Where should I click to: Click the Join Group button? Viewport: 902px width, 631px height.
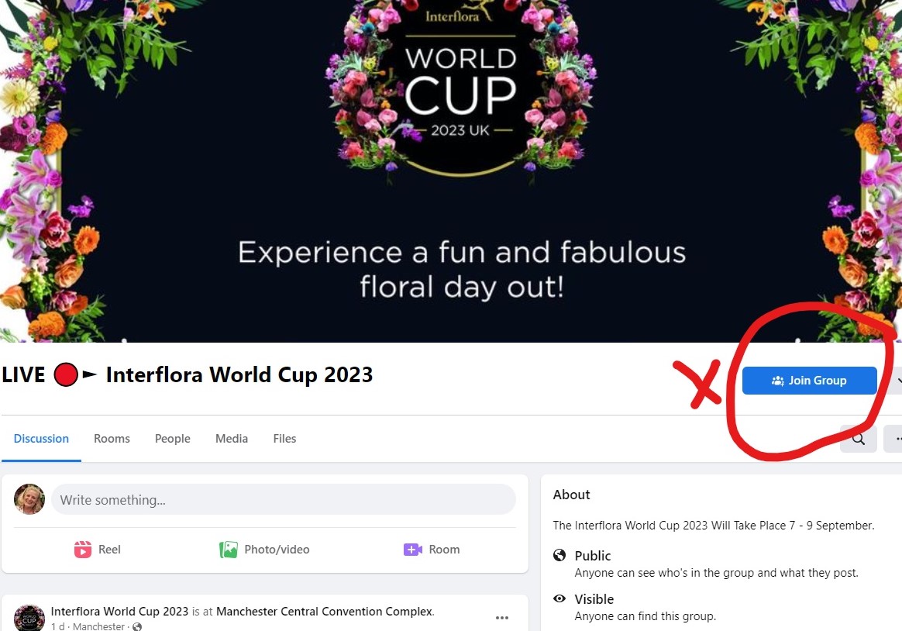coord(809,380)
